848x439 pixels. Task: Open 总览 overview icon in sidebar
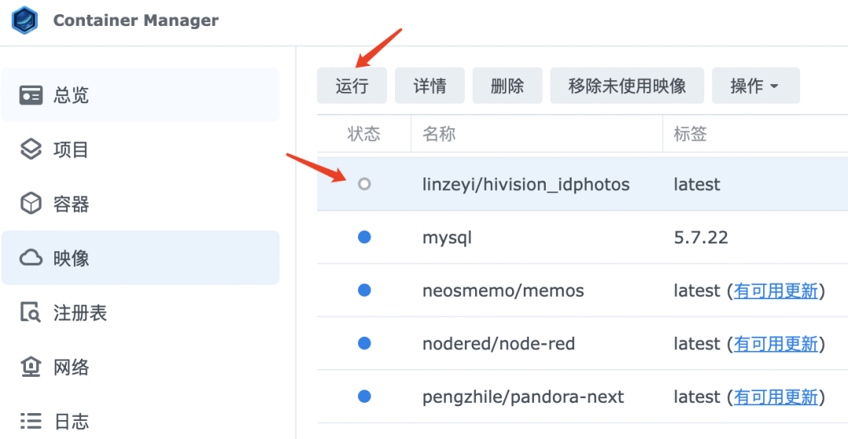coord(31,94)
